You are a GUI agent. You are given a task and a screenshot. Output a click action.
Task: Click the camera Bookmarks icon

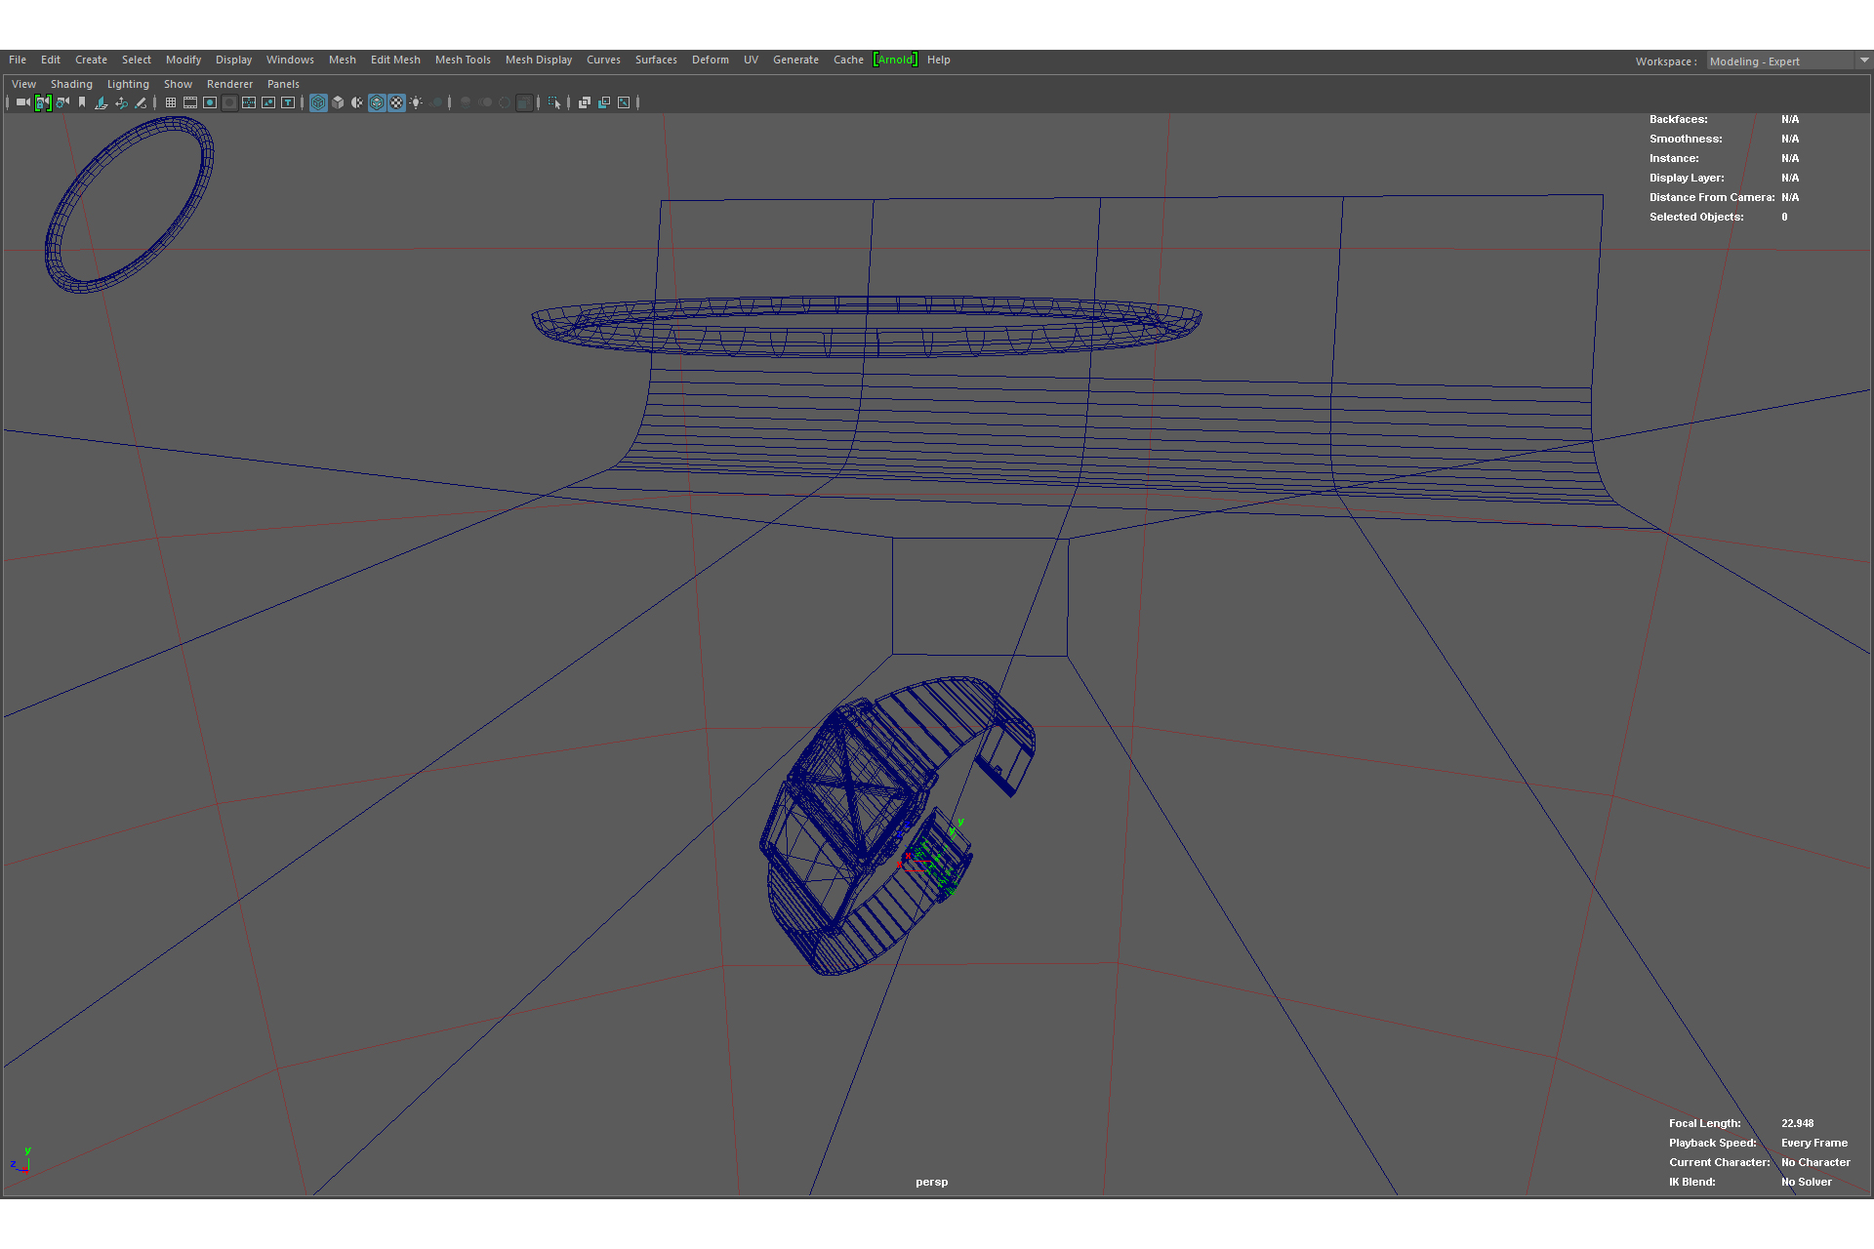[x=82, y=102]
